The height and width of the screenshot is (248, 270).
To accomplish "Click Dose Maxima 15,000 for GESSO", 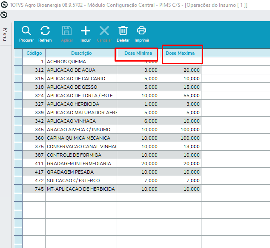I will 180,87.
